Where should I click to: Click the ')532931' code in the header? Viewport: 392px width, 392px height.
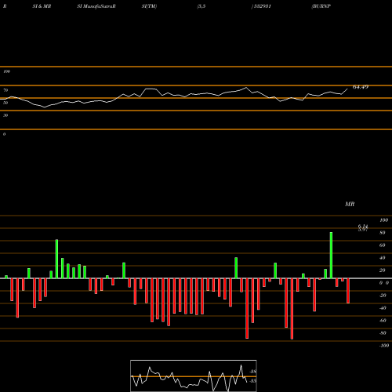[261, 6]
